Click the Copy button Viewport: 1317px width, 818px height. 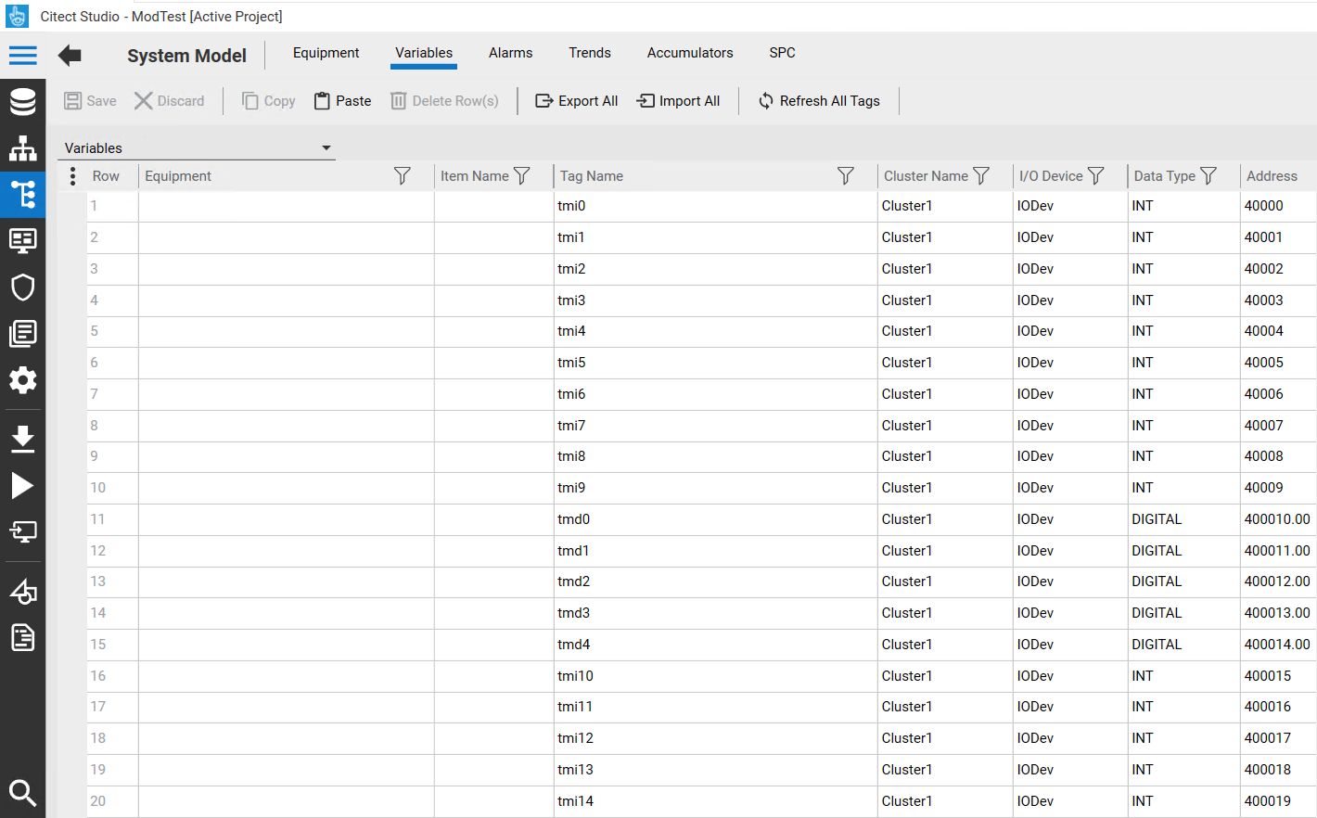click(x=268, y=101)
